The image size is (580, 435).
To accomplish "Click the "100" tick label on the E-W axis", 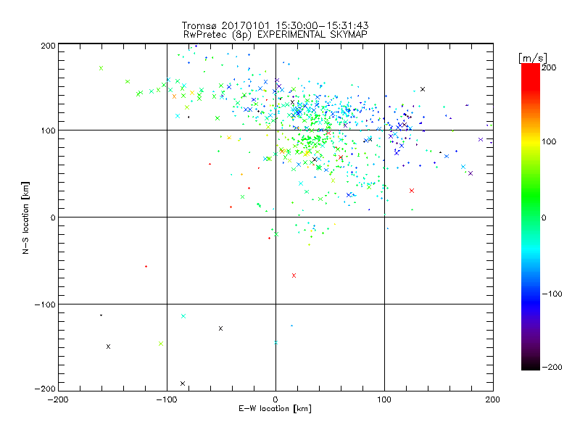I will 384,399.
